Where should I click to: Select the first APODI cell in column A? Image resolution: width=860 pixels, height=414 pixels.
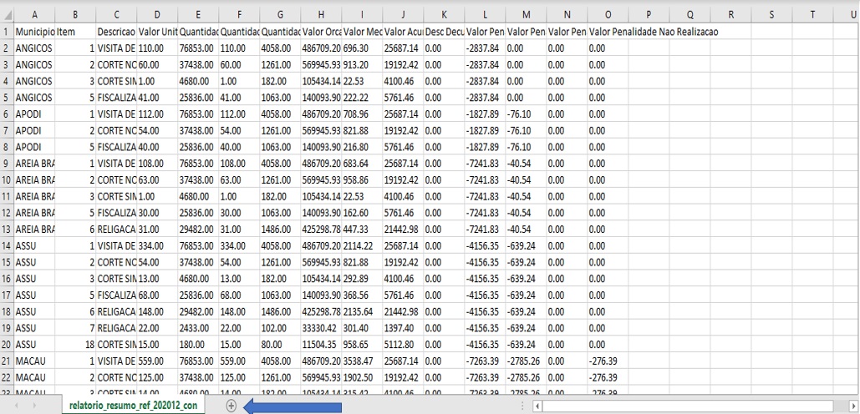(x=30, y=114)
